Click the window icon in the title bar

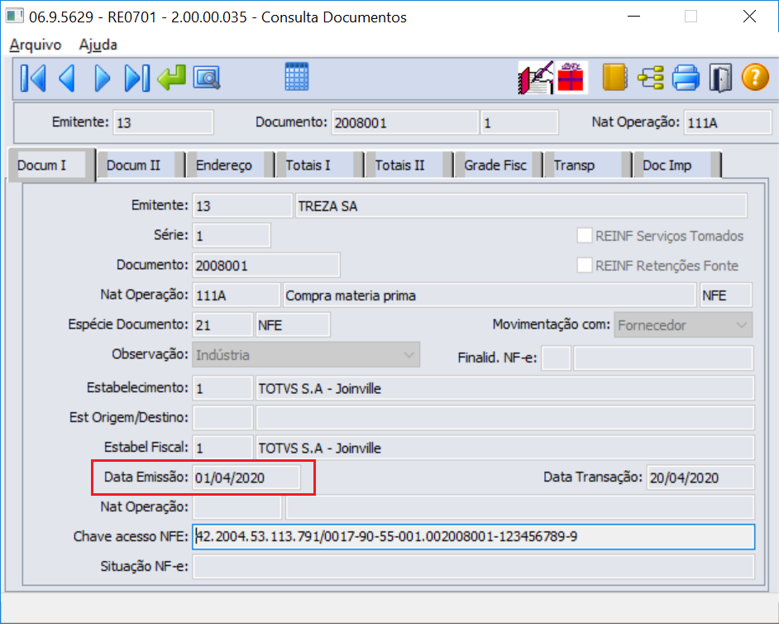coord(14,17)
